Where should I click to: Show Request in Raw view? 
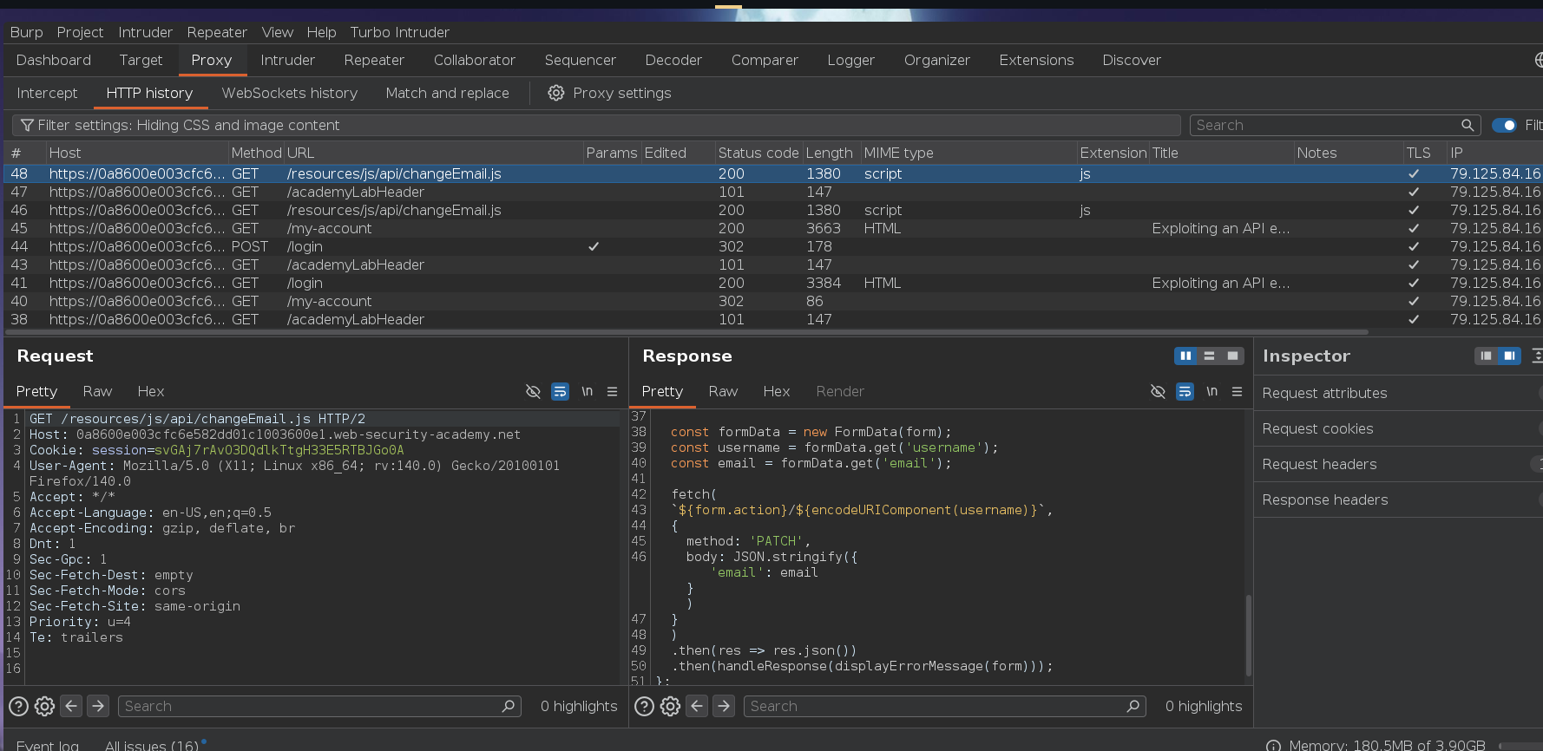97,391
